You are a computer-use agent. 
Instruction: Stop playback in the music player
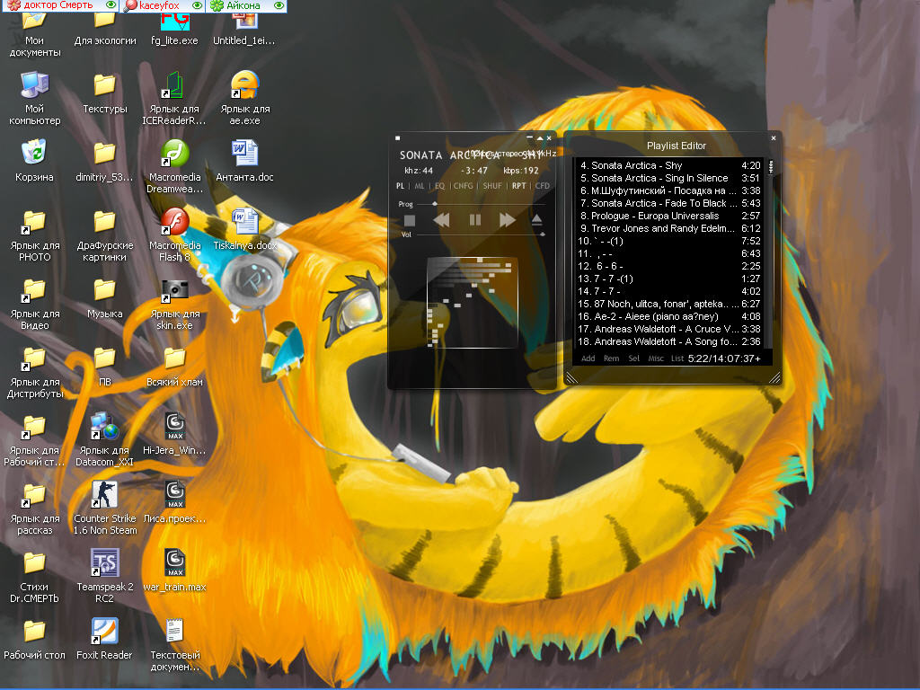(x=410, y=221)
